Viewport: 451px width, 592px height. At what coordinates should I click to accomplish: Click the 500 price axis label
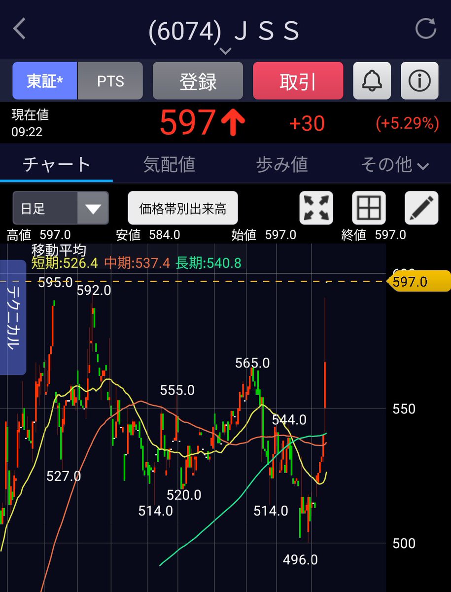404,543
